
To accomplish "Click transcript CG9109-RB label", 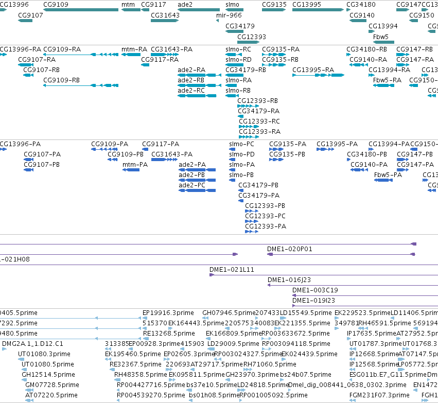I will (61, 80).
